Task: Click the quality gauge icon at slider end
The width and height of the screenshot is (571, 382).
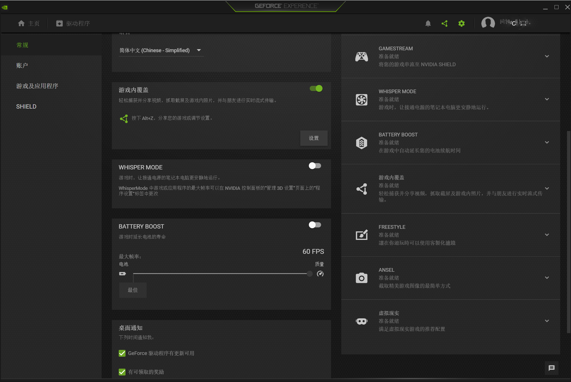Action: (320, 273)
